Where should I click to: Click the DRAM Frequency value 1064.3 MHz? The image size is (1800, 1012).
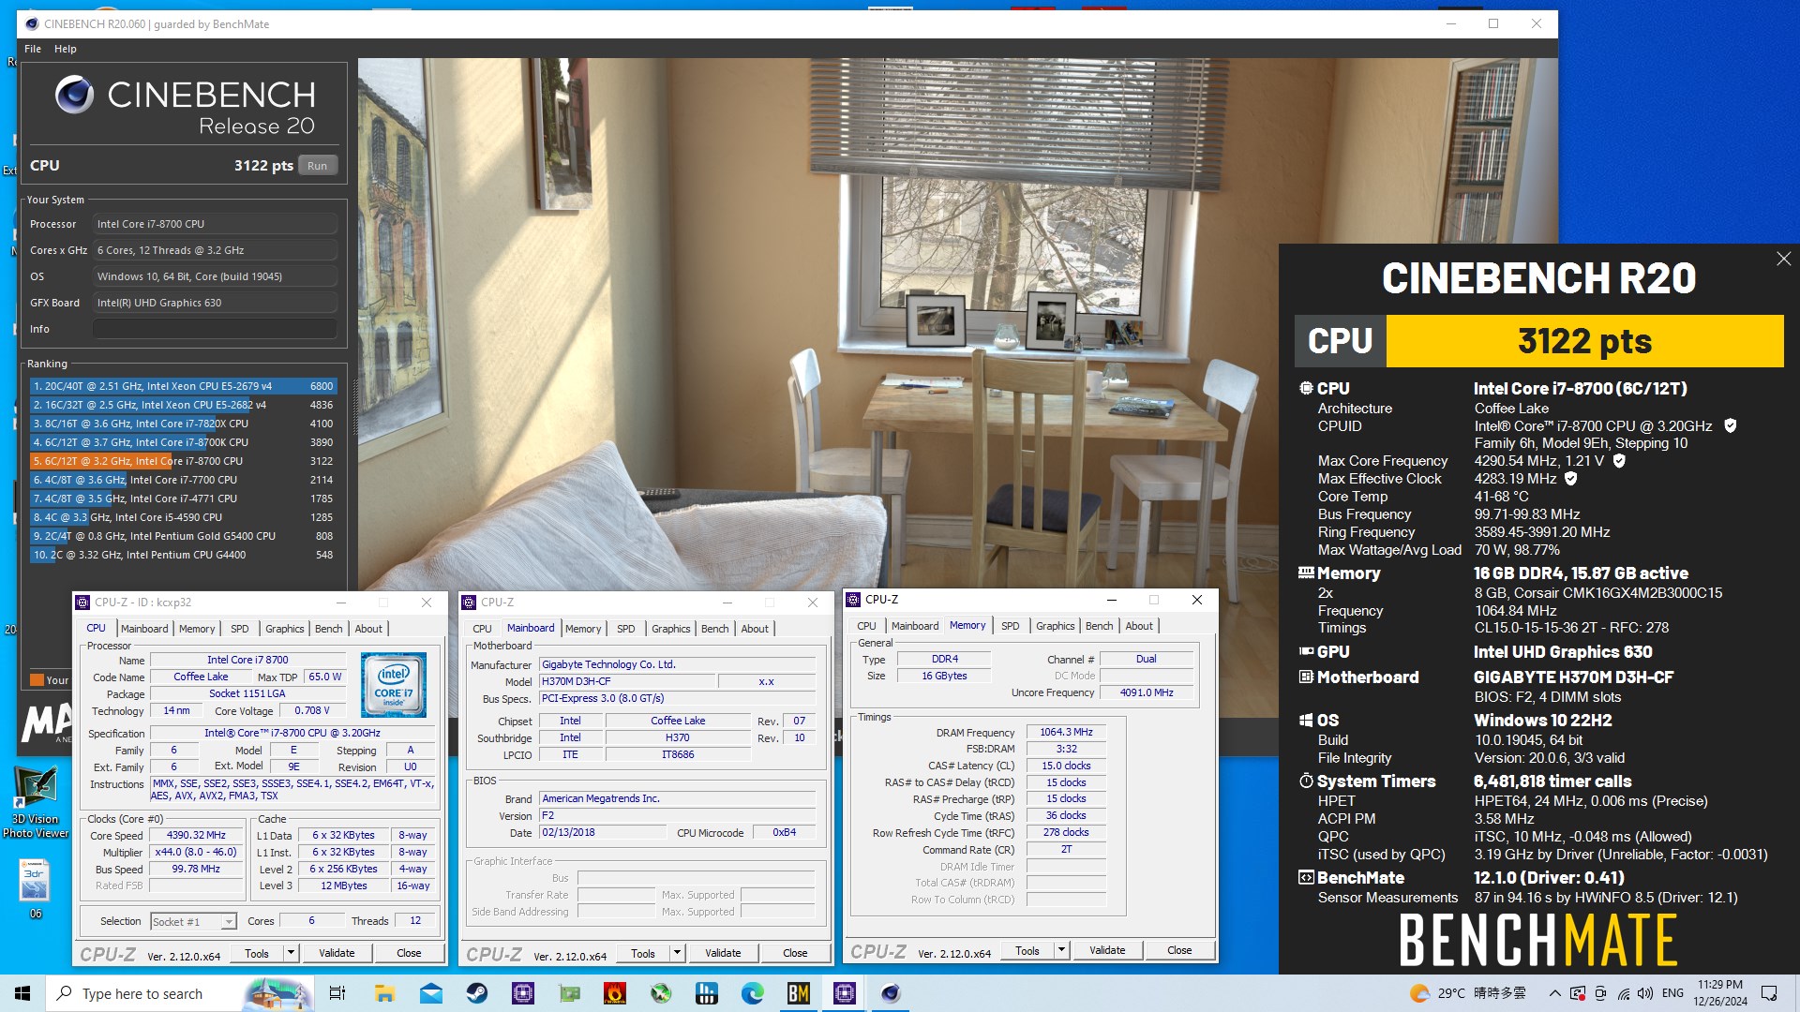pos(1066,733)
